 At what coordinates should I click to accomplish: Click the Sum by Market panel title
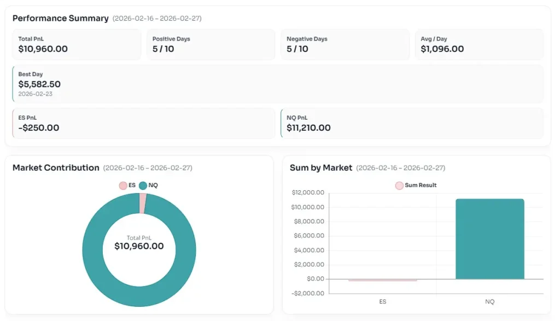pyautogui.click(x=321, y=168)
